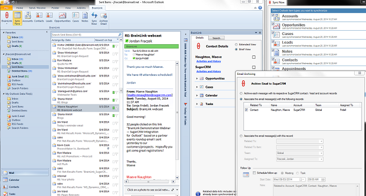Click the reading pane vertical scrollbar
The image size is (366, 196).
pyautogui.click(x=177, y=120)
